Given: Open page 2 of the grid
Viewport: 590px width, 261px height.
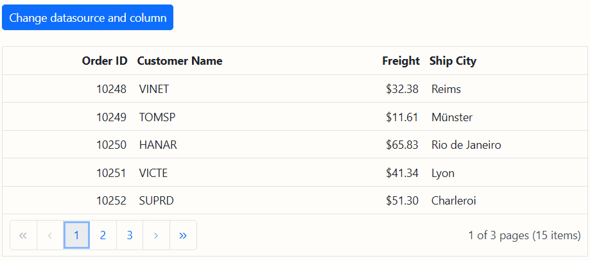Looking at the screenshot, I should pyautogui.click(x=103, y=235).
